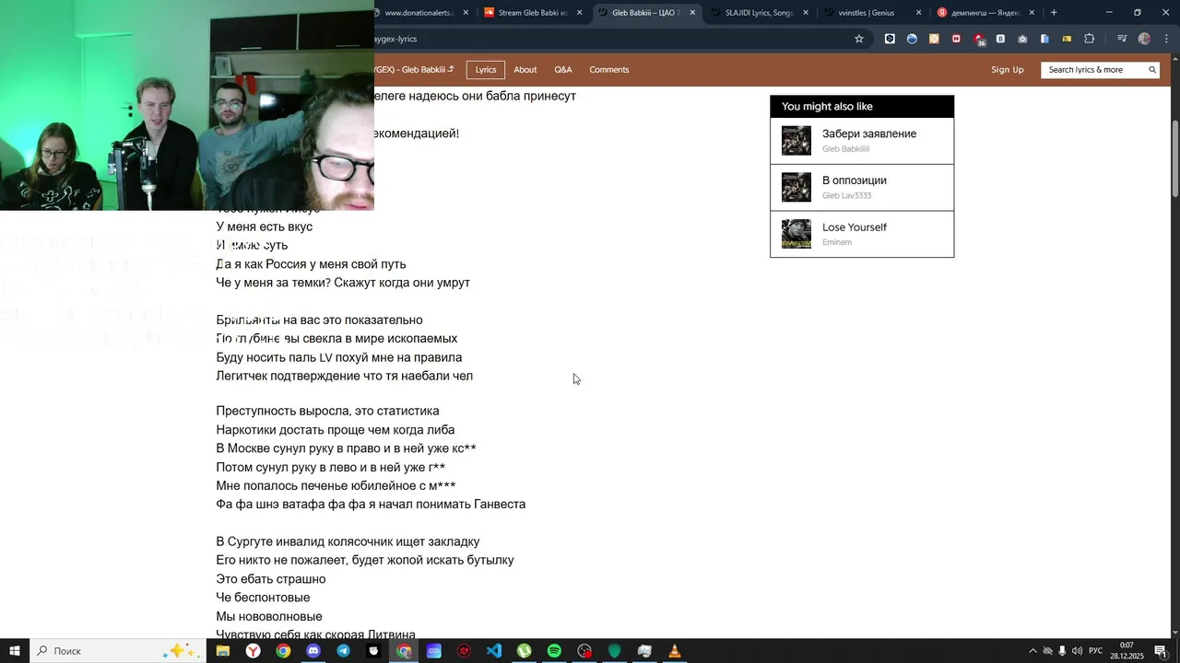Open the media control music-note icon

(x=1122, y=39)
